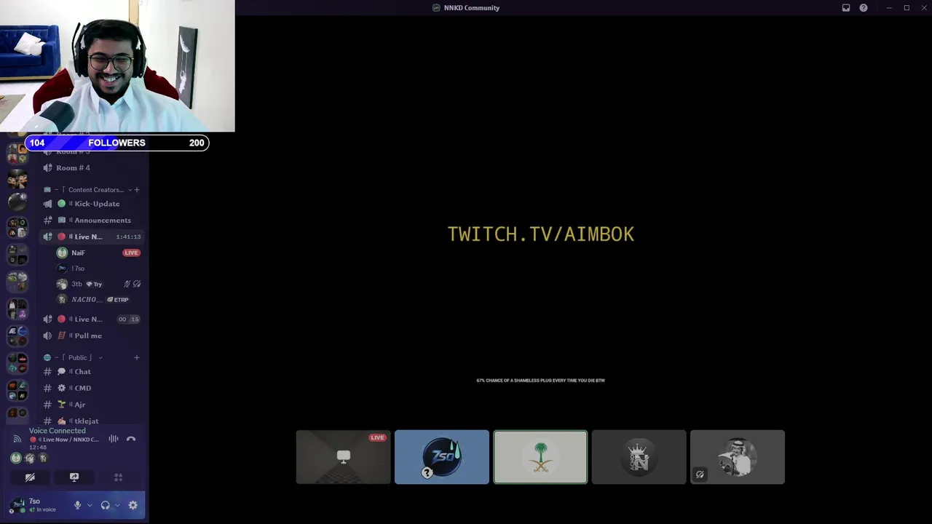Open tklejat text channel
This screenshot has width=932, height=524.
pos(92,421)
